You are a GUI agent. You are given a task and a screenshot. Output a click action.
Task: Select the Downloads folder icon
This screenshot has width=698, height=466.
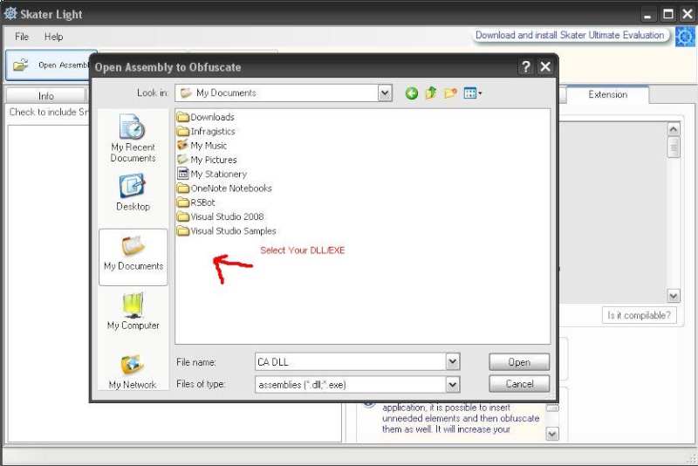183,117
